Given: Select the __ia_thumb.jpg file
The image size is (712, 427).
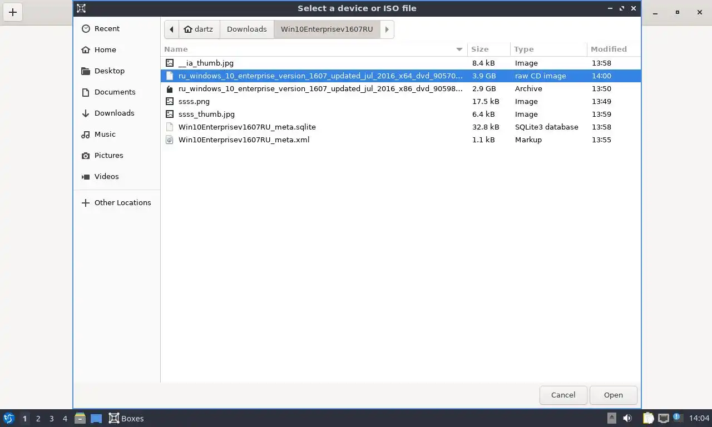Looking at the screenshot, I should click(400, 63).
